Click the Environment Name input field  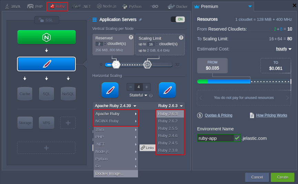[x=215, y=138]
